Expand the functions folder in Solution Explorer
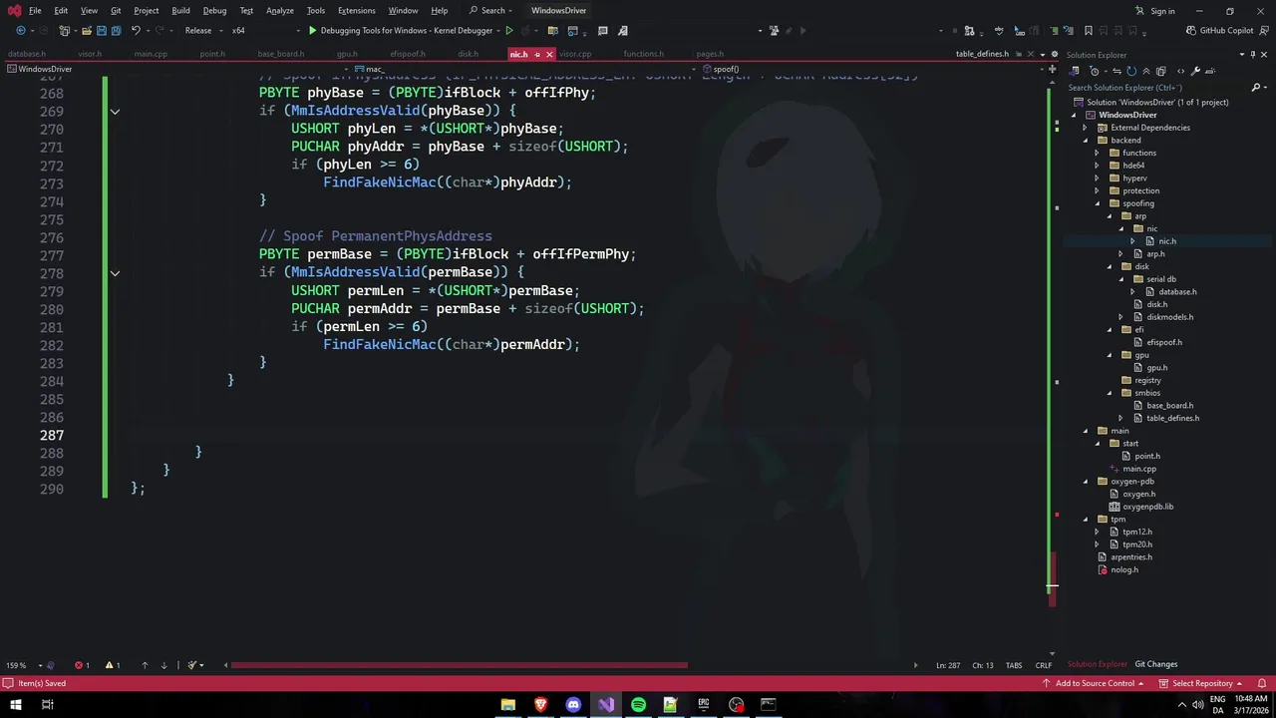1276x718 pixels. (1097, 153)
